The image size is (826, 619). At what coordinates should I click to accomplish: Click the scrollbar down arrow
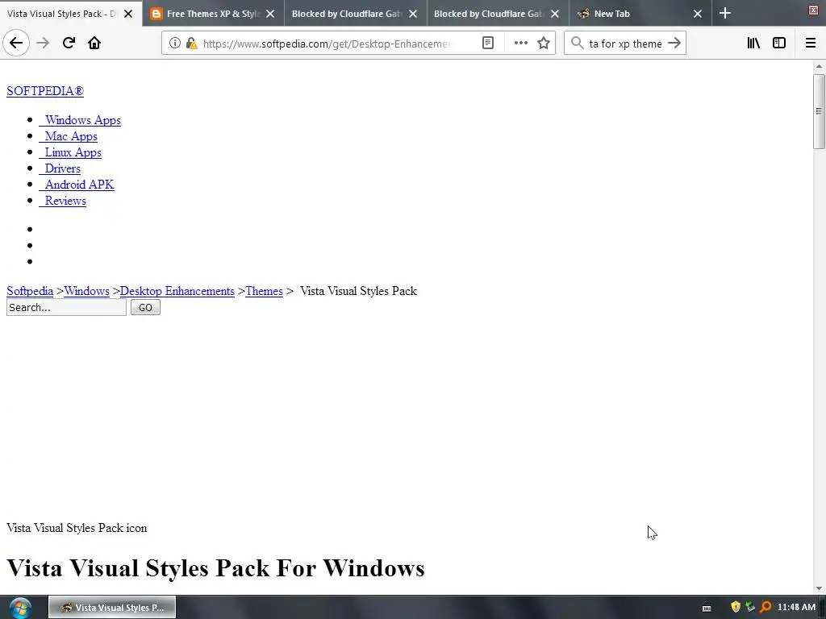[x=819, y=588]
